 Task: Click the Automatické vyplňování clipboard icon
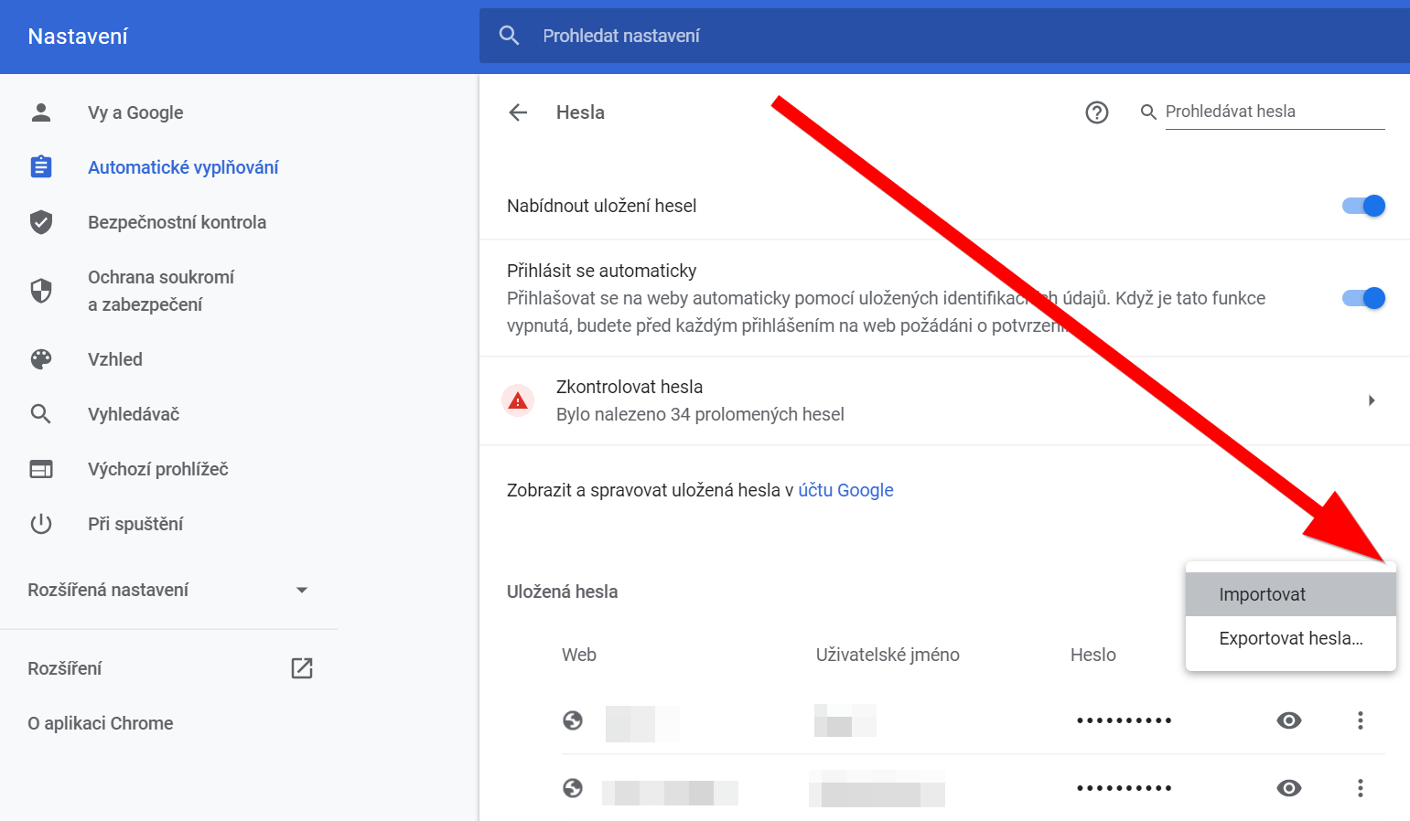(x=41, y=167)
